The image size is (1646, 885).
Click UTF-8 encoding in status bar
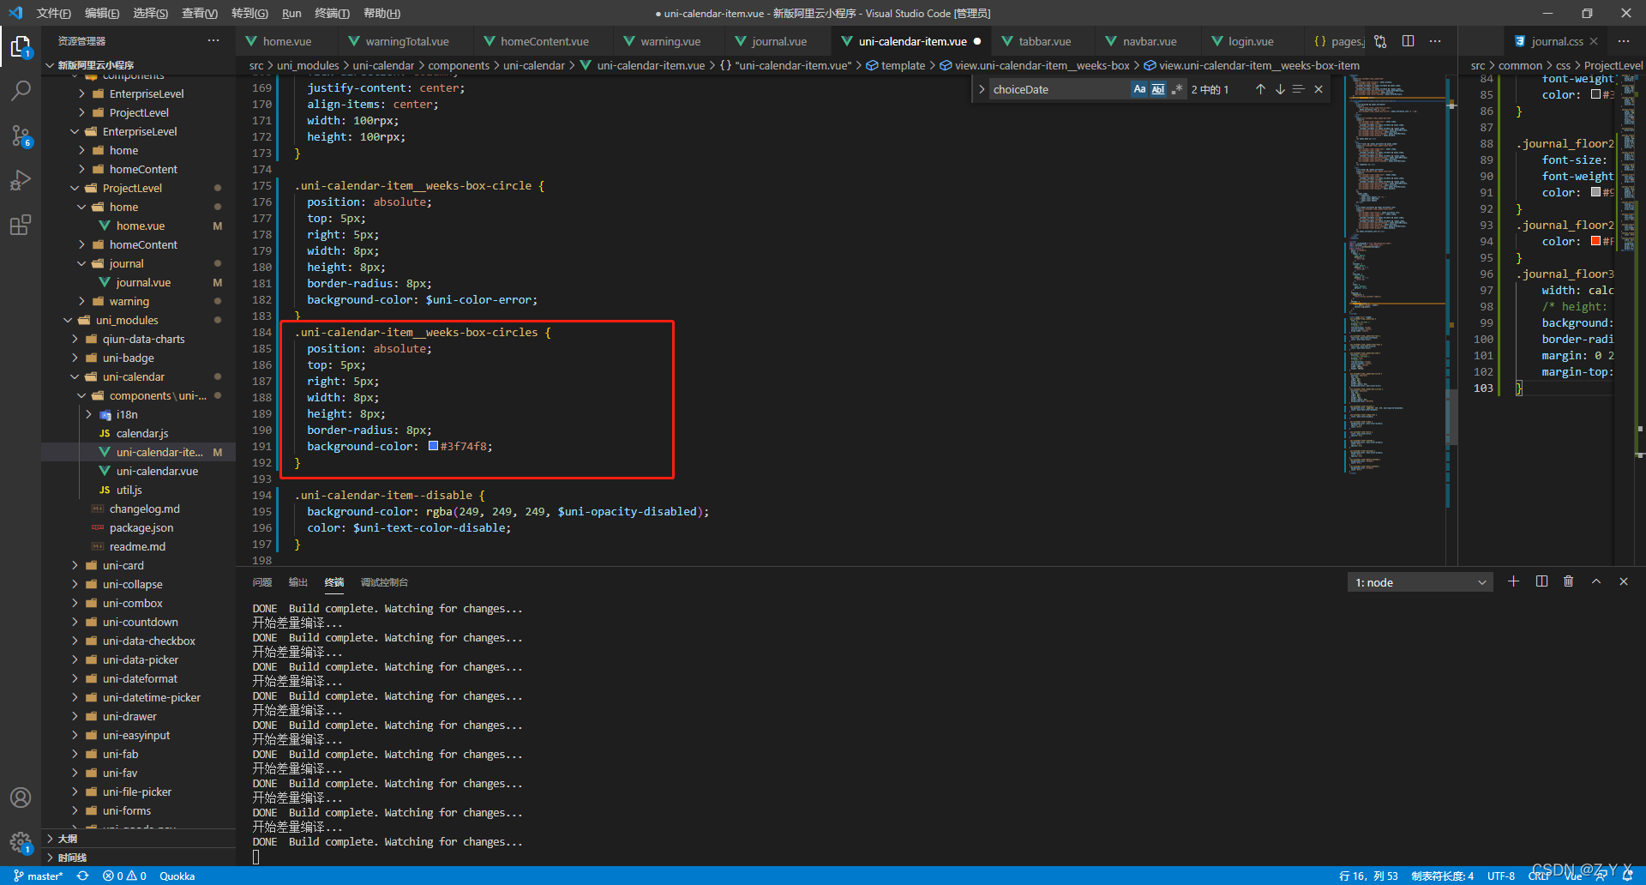coord(1501,876)
